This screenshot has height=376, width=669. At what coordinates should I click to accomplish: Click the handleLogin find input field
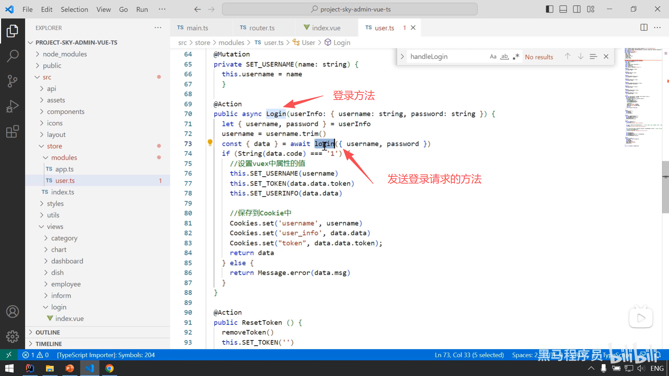pos(446,57)
